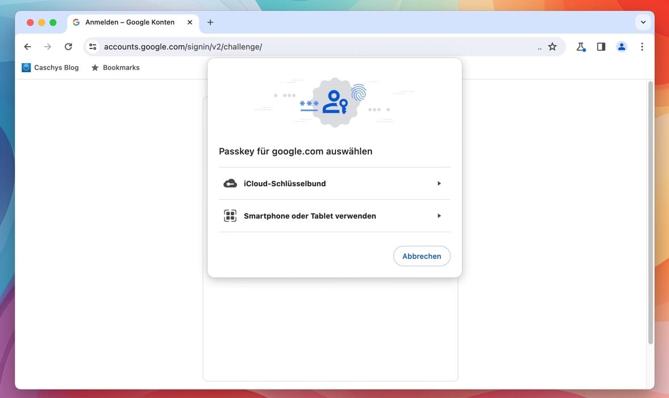Open the Bookmarks folder in bookmarks bar
The height and width of the screenshot is (398, 669).
(115, 68)
